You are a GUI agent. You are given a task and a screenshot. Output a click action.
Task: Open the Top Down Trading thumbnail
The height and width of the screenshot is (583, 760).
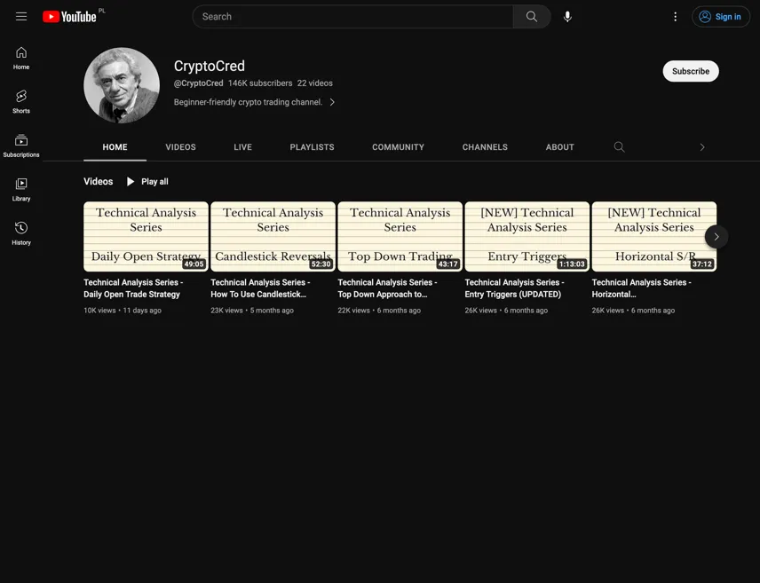click(400, 237)
